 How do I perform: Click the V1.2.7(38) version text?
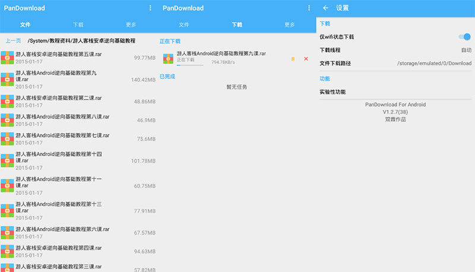[395, 112]
